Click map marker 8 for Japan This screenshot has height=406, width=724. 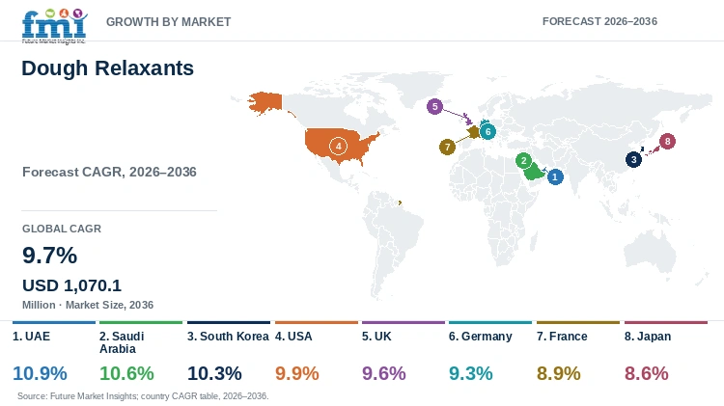[667, 141]
